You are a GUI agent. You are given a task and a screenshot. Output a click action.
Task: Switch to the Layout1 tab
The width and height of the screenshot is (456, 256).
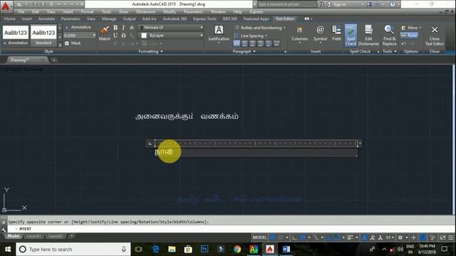pos(33,236)
